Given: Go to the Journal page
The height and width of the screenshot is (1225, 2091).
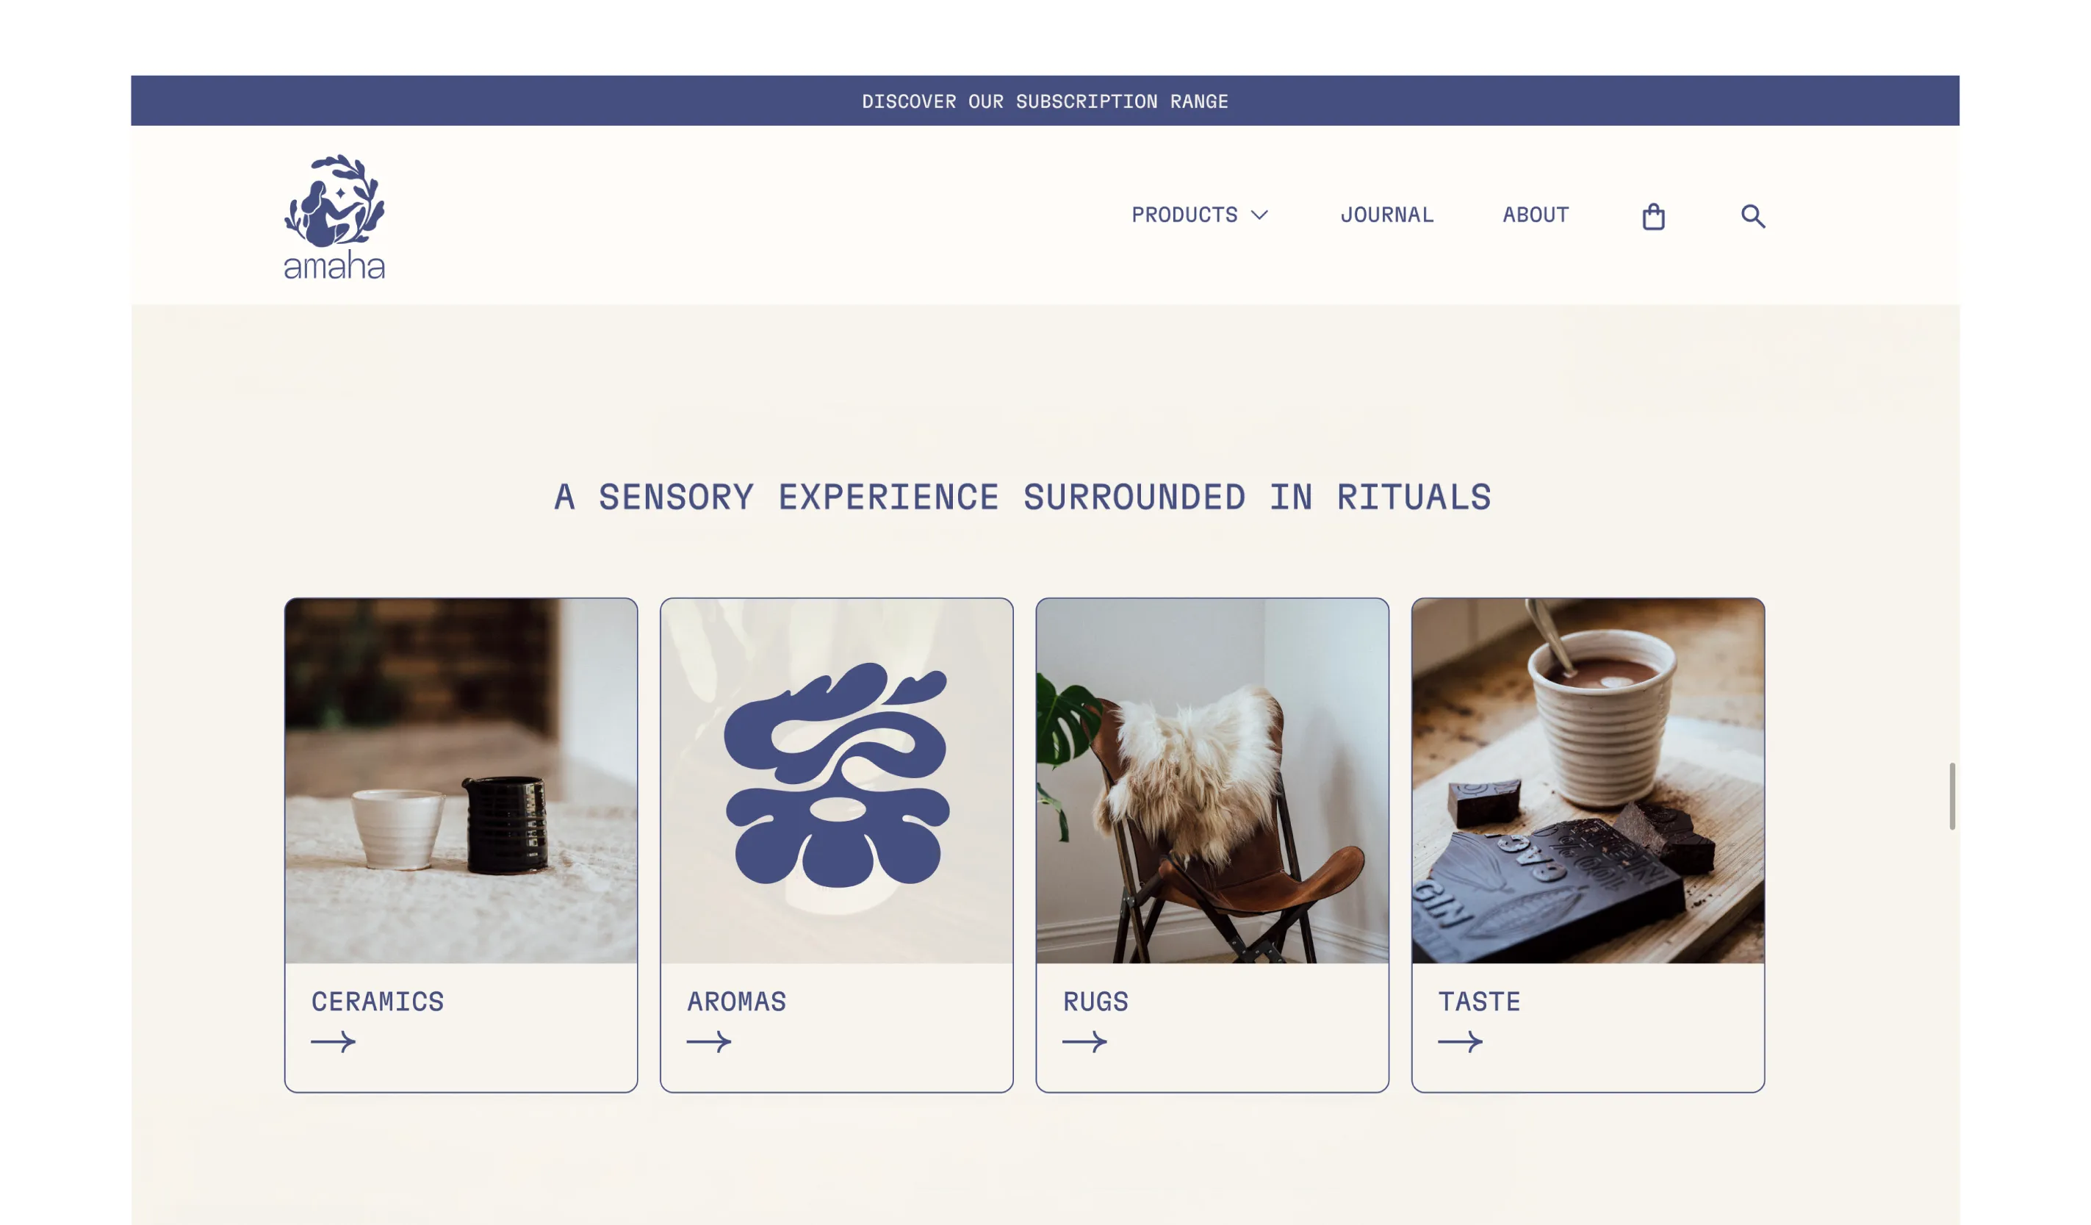Looking at the screenshot, I should (x=1386, y=215).
